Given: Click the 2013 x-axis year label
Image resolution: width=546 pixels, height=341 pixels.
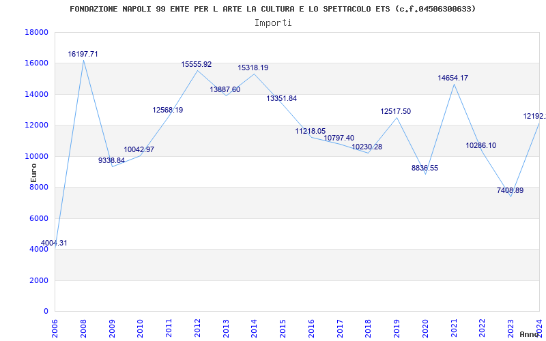Looking at the screenshot, I should click(226, 329).
